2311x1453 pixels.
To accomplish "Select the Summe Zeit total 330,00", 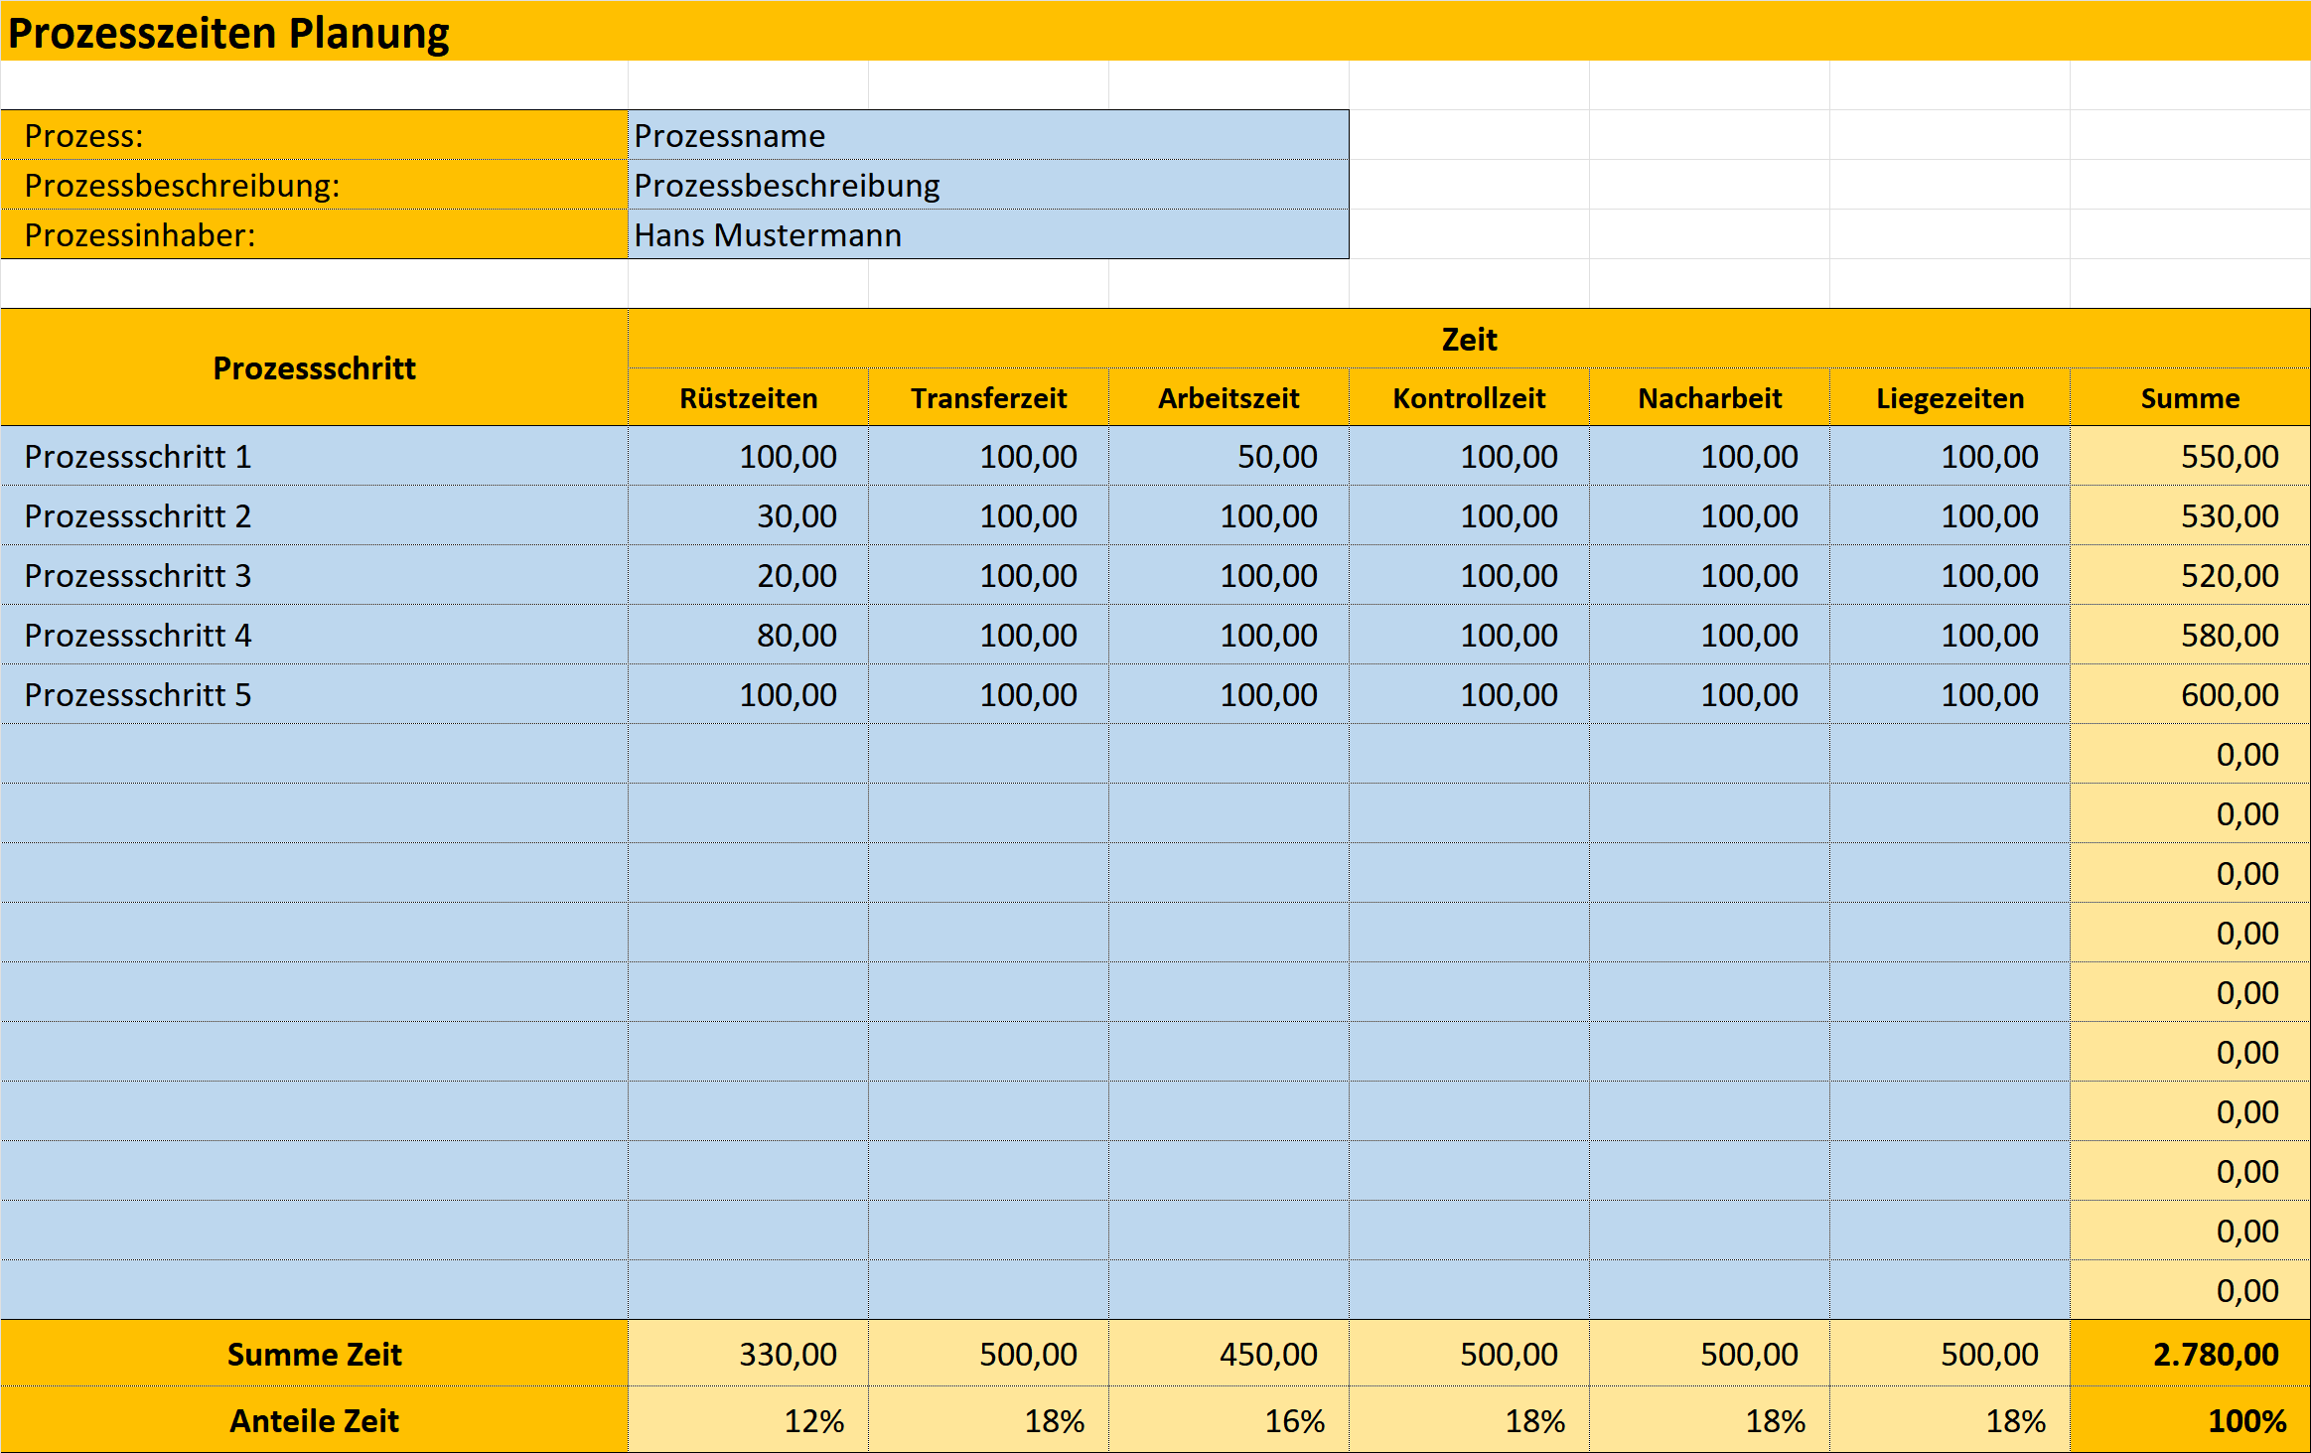I will [x=748, y=1354].
